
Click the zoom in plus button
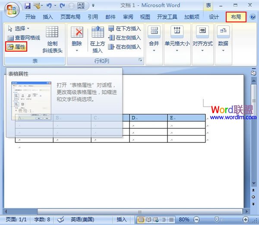(x=246, y=219)
